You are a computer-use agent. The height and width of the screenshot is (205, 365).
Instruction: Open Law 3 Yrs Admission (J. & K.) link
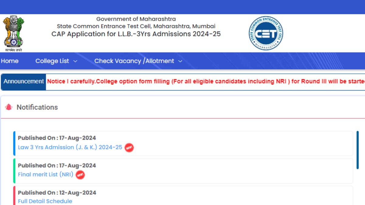tap(70, 147)
